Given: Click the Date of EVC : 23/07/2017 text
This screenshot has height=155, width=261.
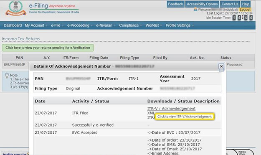Looking at the screenshot, I should (x=174, y=133).
